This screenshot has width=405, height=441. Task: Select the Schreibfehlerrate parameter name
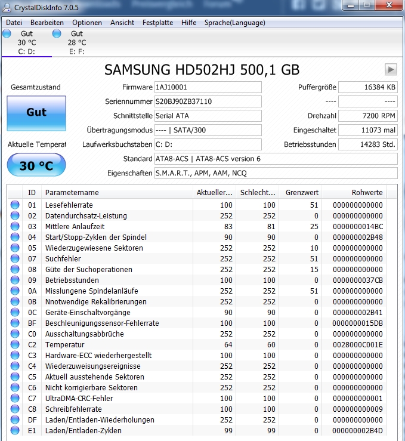pos(73,409)
